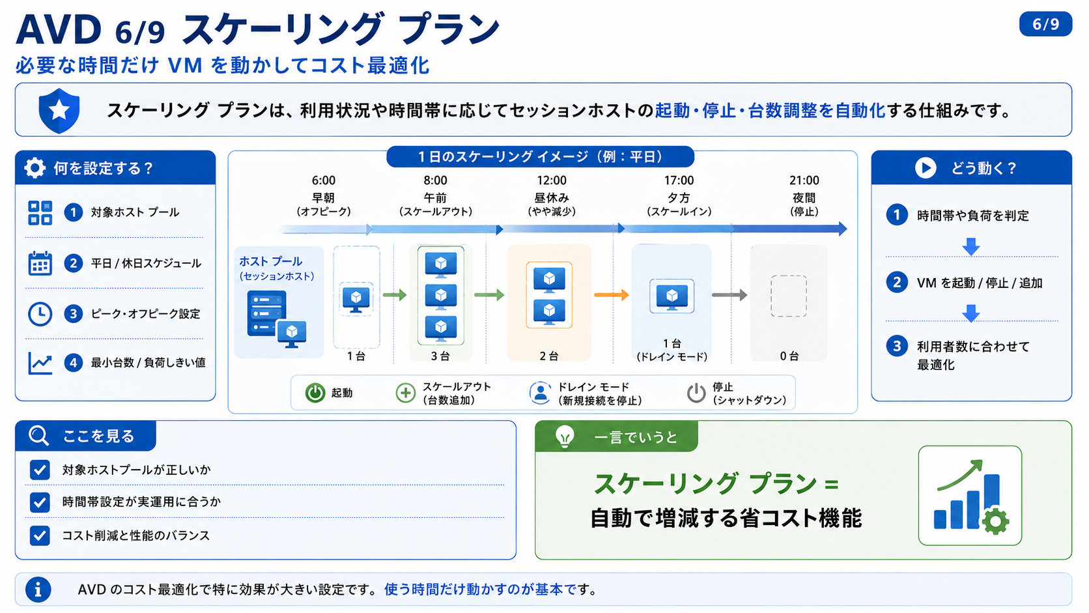Click step 3 circle 利用者数に合わせて最適化
This screenshot has height=613, width=1089.
(897, 346)
